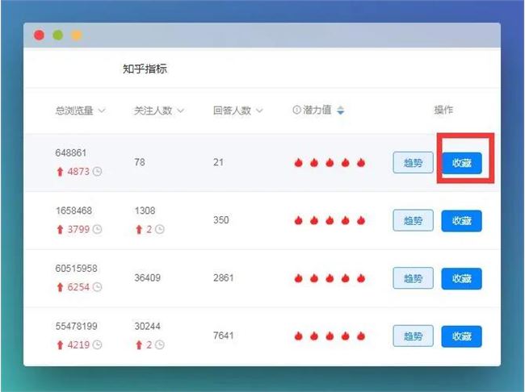Click the 操作 column header

pos(443,110)
